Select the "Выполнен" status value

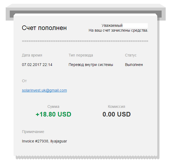click(x=134, y=65)
